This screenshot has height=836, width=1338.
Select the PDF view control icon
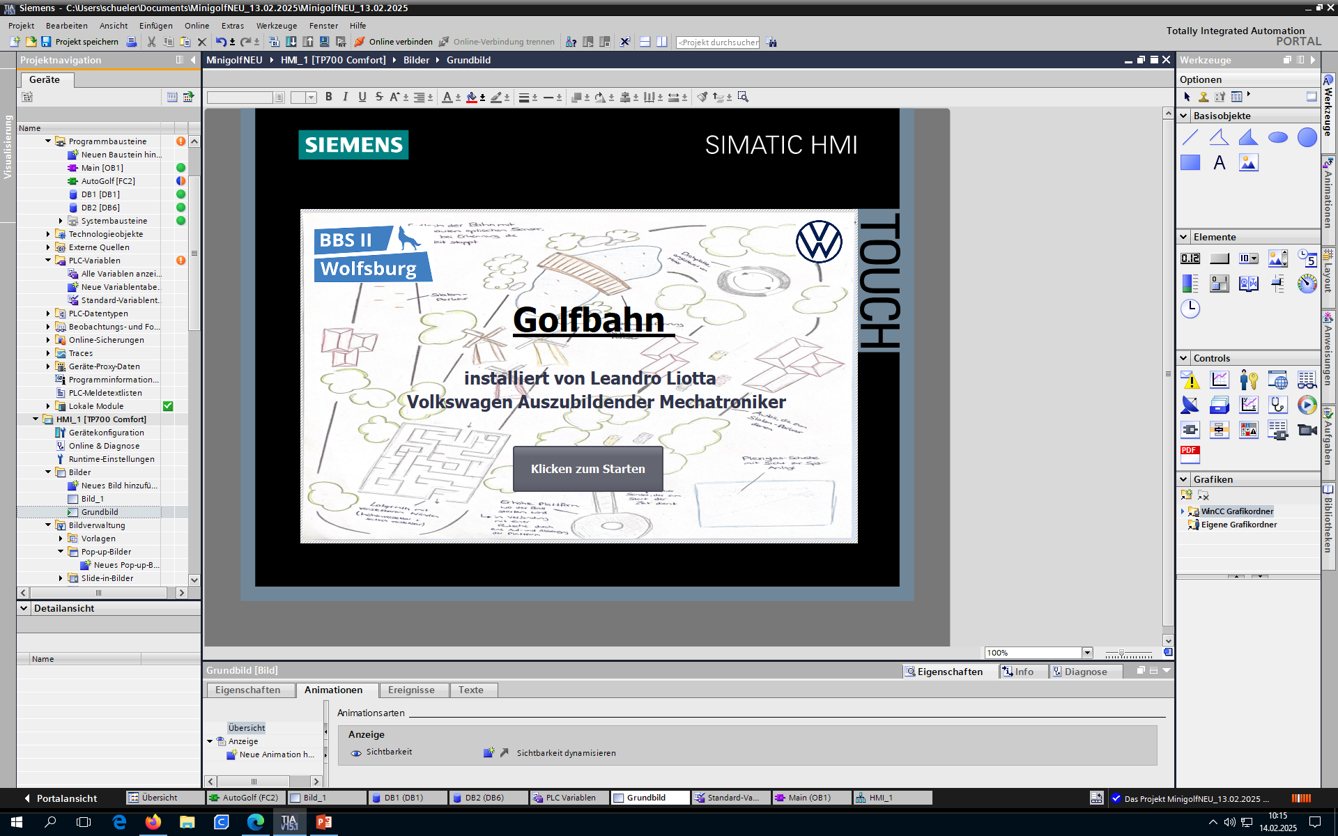(x=1190, y=454)
